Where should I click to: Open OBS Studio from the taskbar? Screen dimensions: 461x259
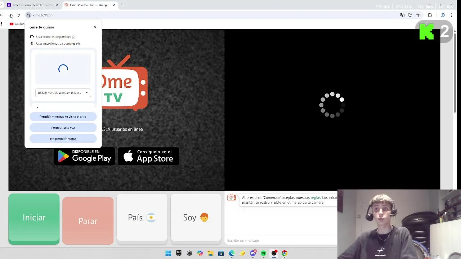click(274, 253)
